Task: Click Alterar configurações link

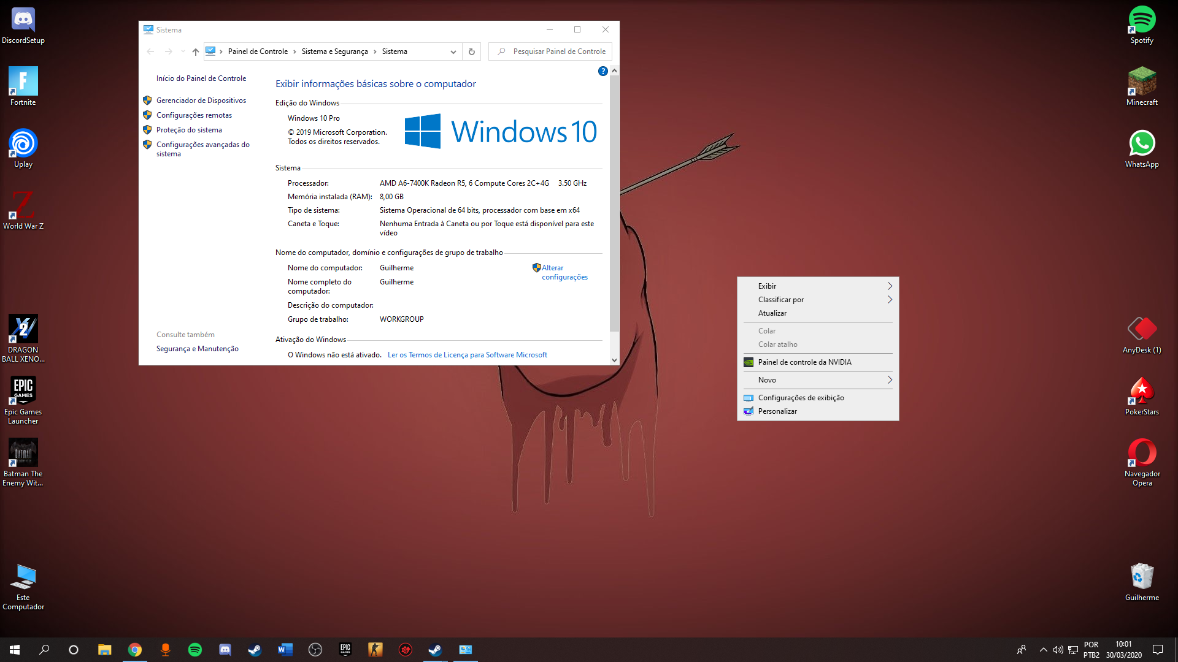Action: point(564,273)
